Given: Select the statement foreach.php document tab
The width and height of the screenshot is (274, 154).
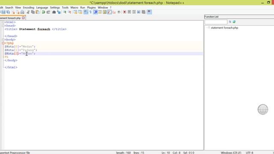Looking at the screenshot, I should 10,18.
